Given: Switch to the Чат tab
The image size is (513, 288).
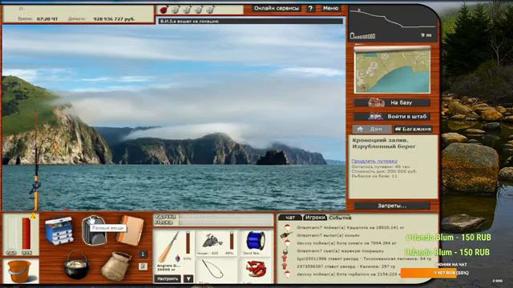Looking at the screenshot, I should pos(290,218).
